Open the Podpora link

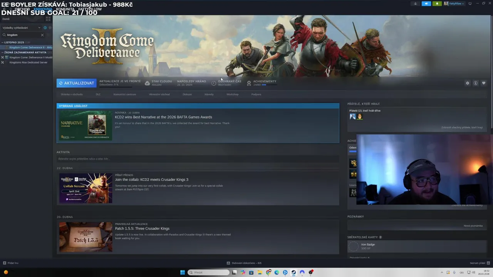point(256,94)
